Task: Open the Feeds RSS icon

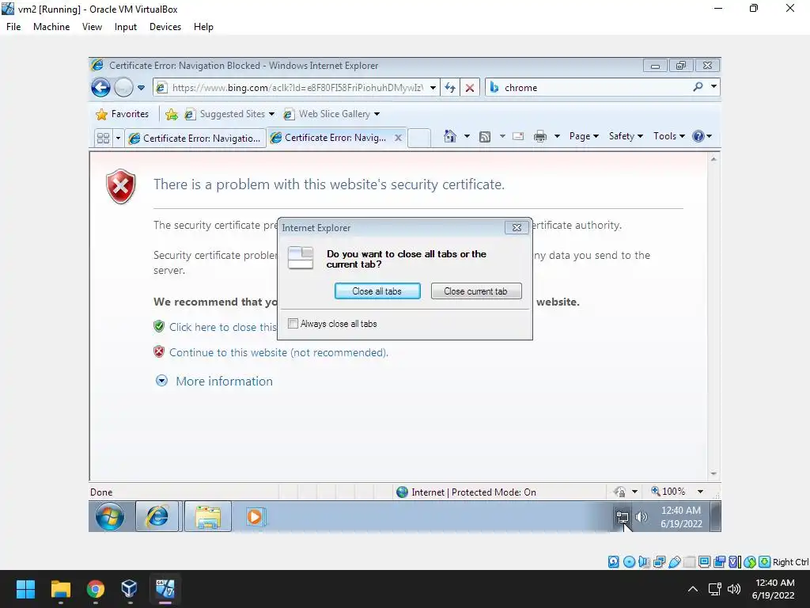Action: [485, 136]
